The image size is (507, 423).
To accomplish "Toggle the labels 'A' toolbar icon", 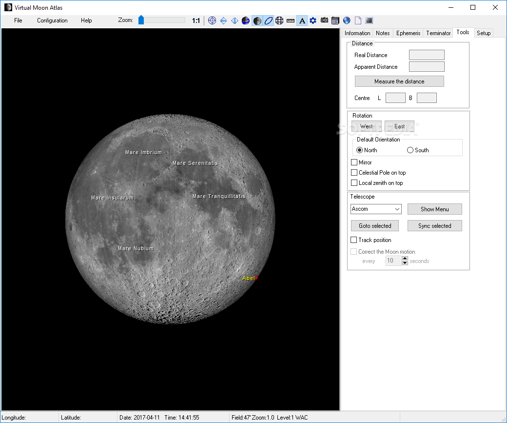I will [x=302, y=20].
